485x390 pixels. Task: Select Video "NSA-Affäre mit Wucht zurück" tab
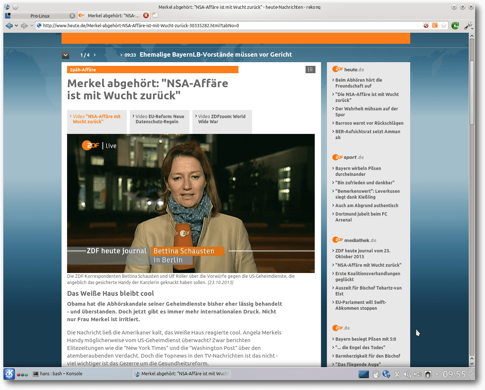[x=97, y=121]
